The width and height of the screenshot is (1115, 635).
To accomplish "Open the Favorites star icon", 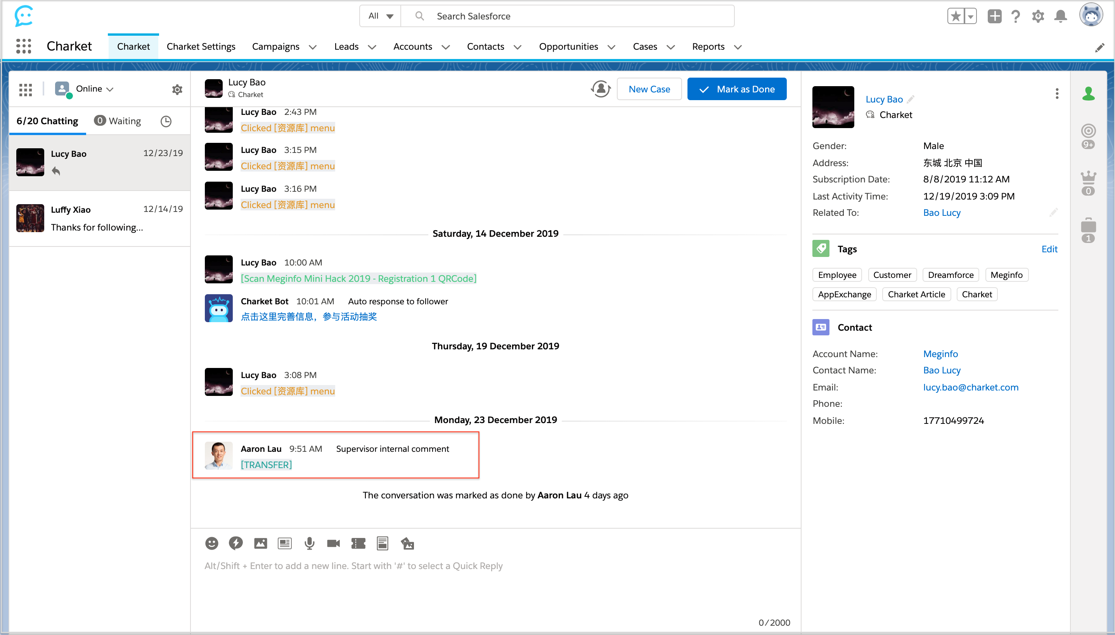I will pyautogui.click(x=956, y=16).
